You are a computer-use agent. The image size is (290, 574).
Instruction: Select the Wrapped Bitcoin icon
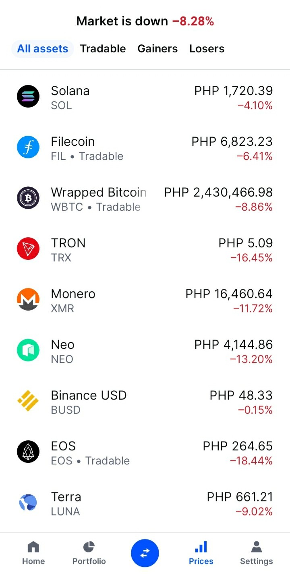pyautogui.click(x=28, y=198)
